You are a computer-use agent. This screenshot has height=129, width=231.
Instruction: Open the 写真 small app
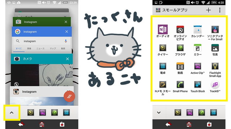215,48
